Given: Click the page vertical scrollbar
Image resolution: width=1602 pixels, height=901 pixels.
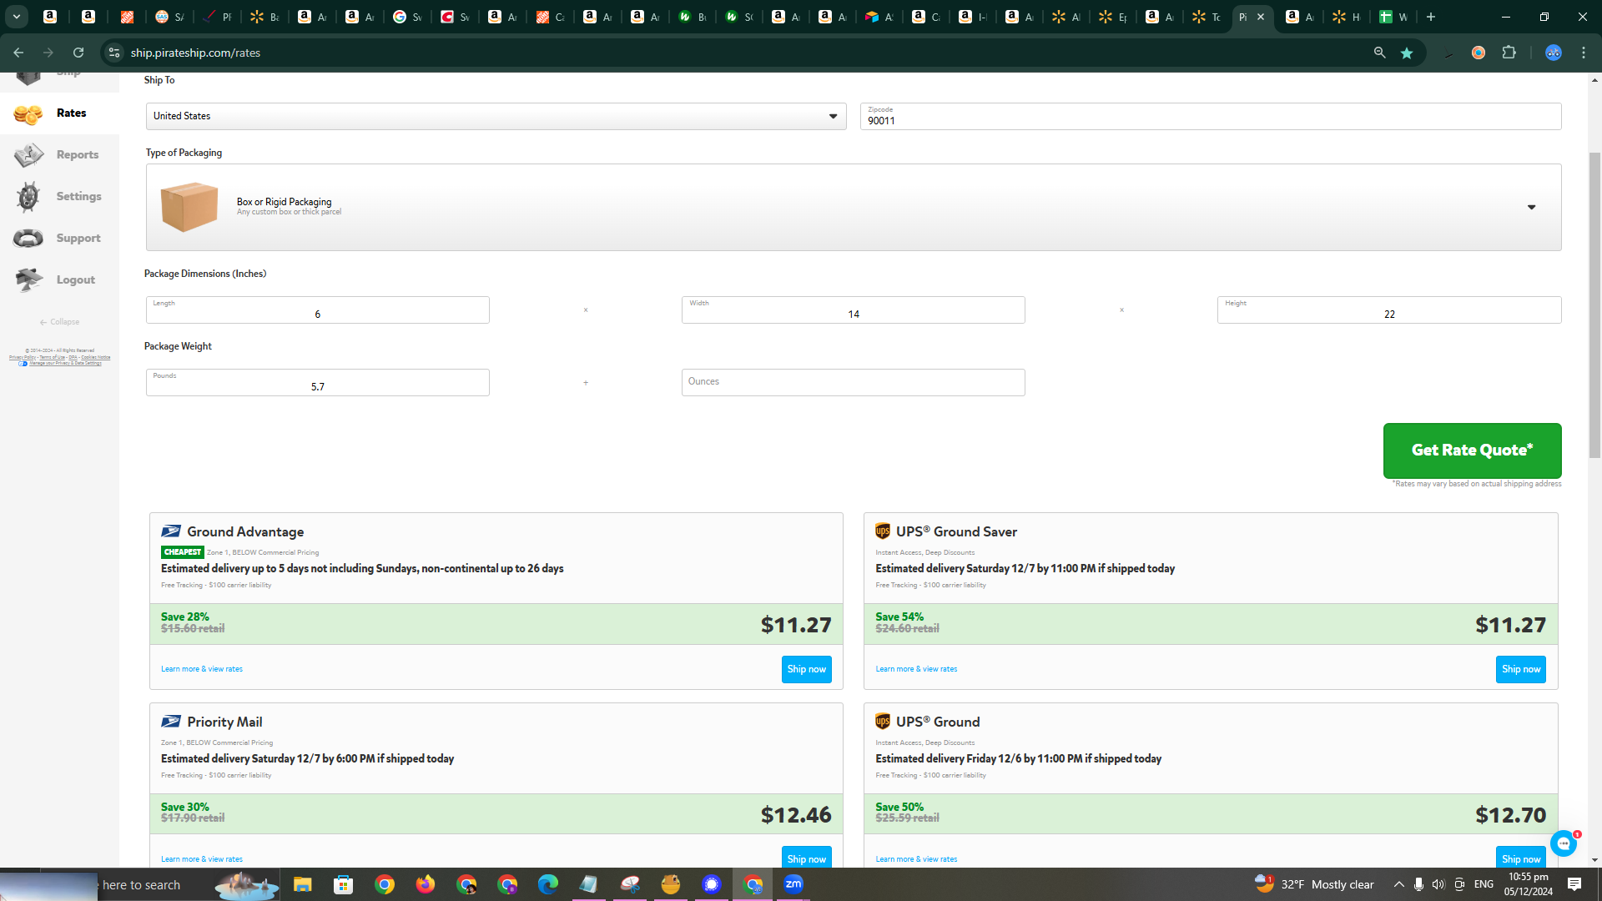Looking at the screenshot, I should point(1594,305).
